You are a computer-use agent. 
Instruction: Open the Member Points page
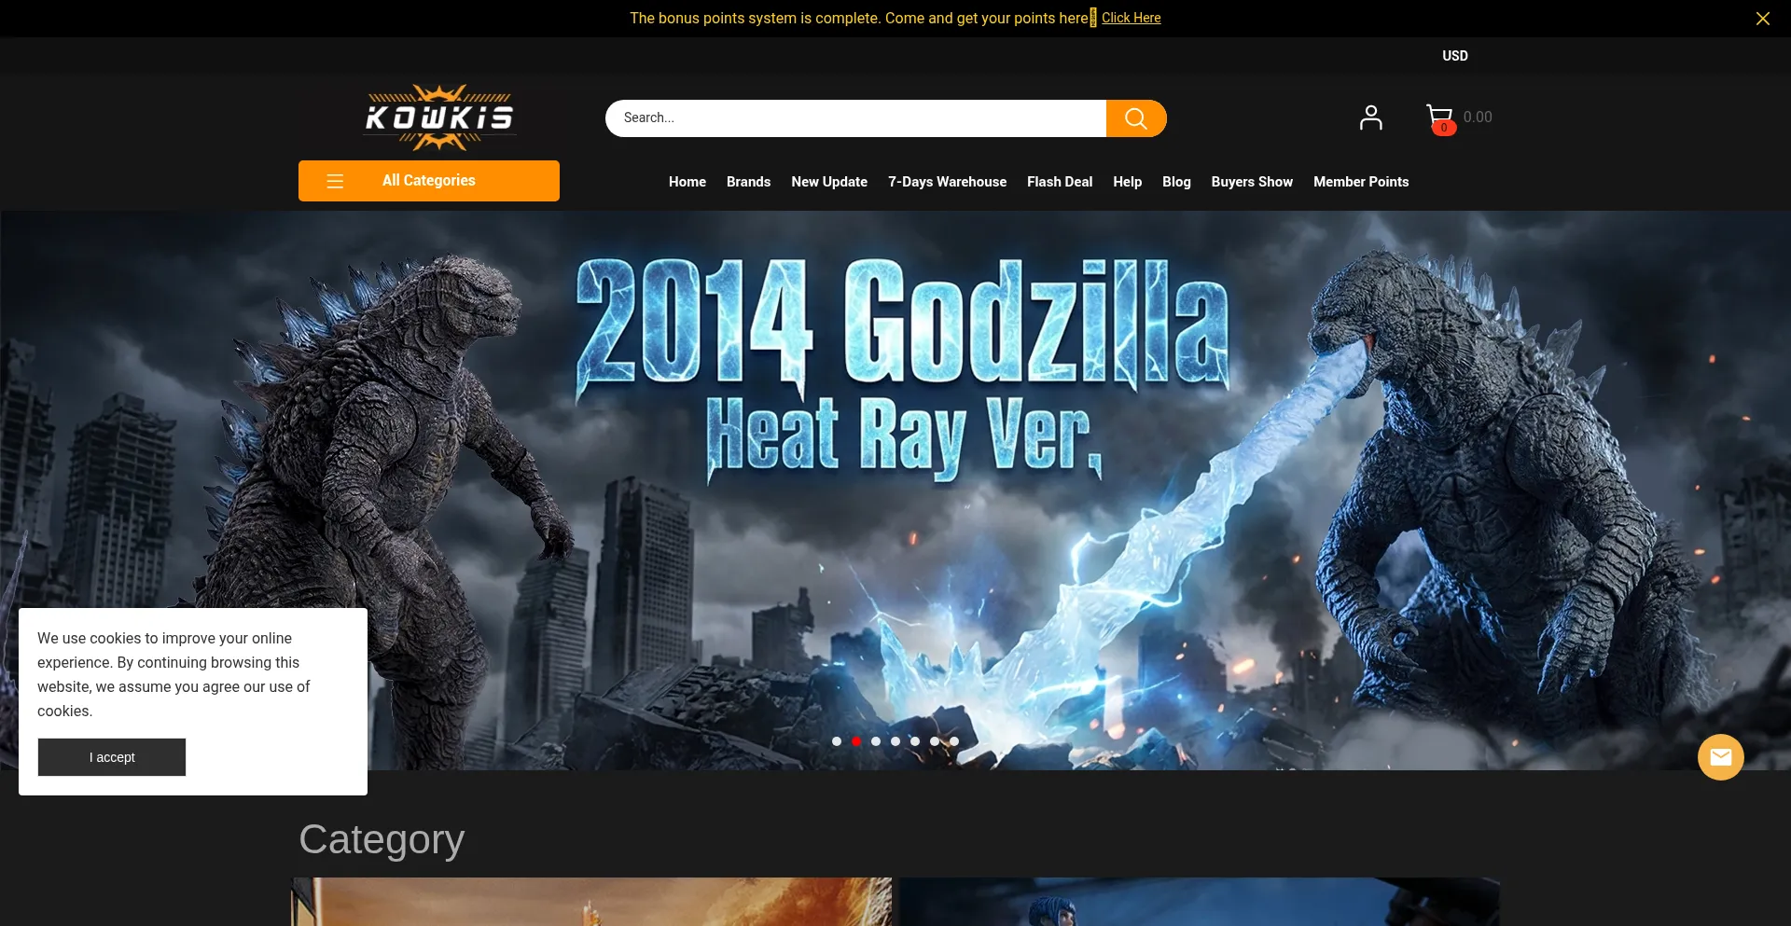[x=1360, y=182]
